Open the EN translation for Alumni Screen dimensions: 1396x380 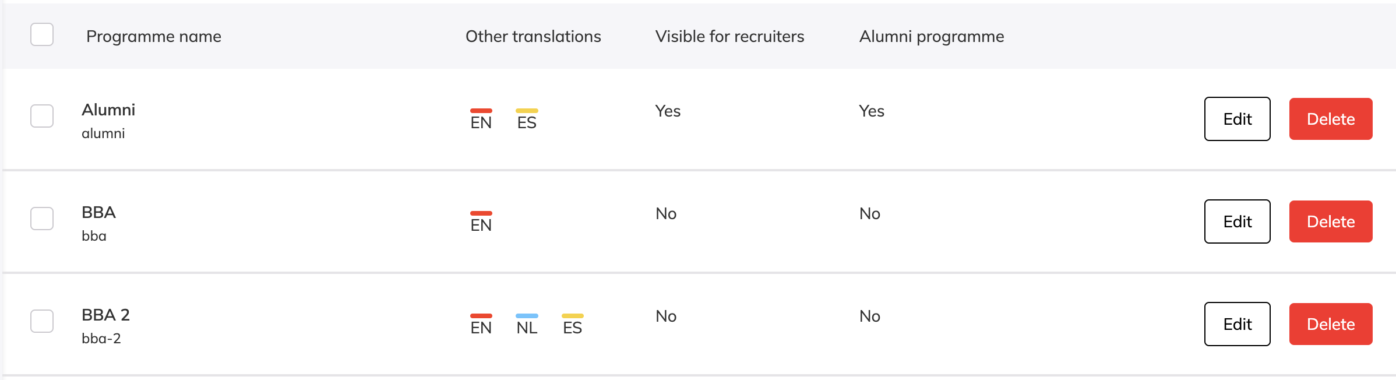point(481,119)
